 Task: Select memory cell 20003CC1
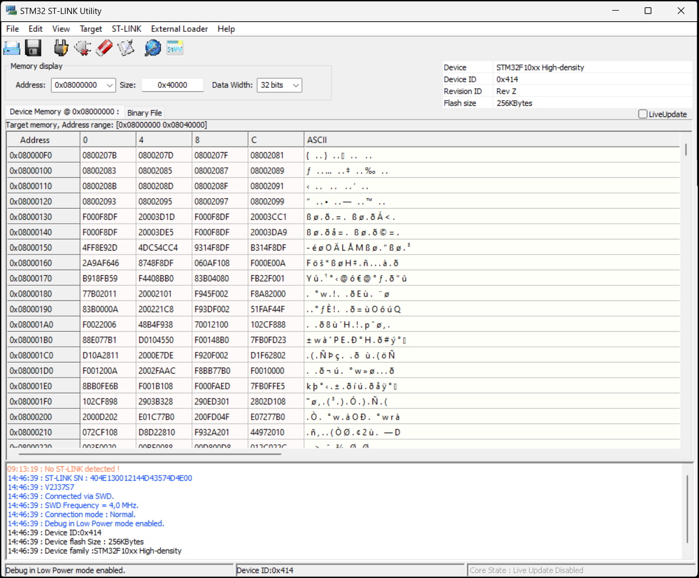[276, 217]
